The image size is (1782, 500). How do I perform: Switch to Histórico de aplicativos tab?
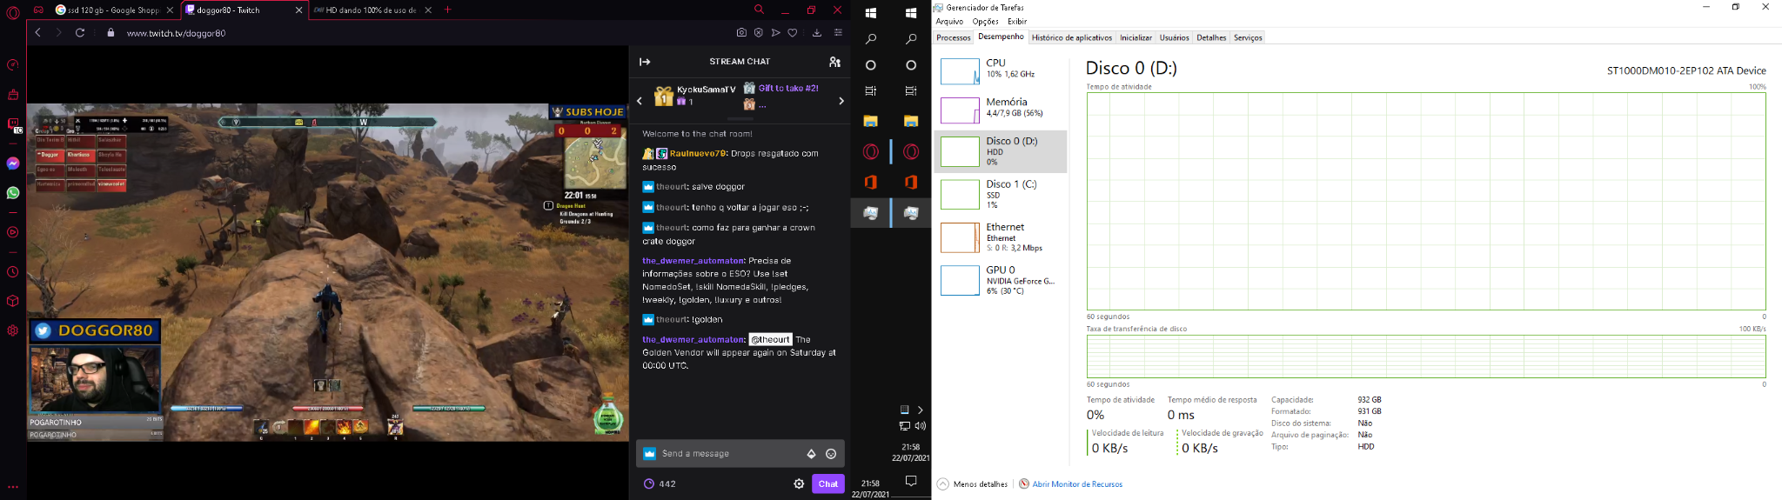pos(1072,37)
